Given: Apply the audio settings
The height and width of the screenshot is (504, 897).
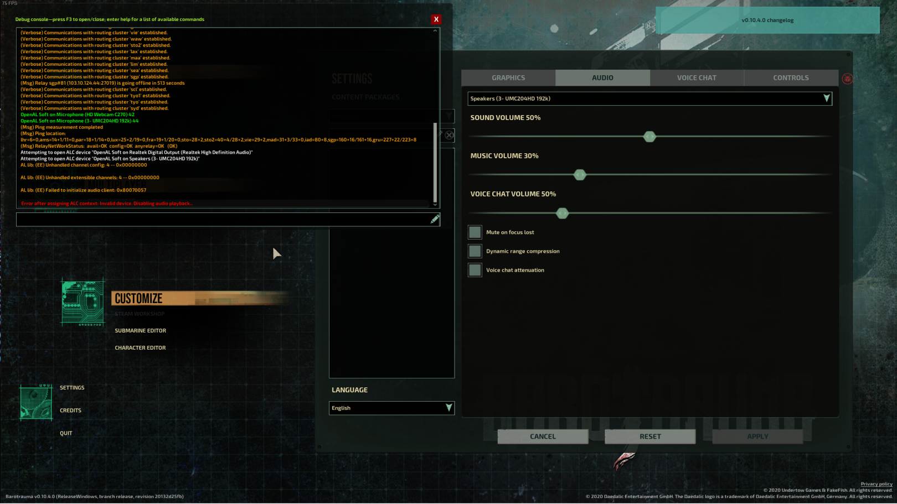Looking at the screenshot, I should [757, 437].
